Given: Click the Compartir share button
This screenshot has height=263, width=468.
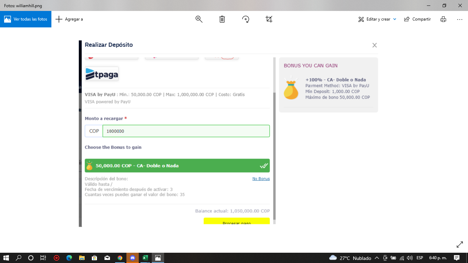Looking at the screenshot, I should coord(417,19).
